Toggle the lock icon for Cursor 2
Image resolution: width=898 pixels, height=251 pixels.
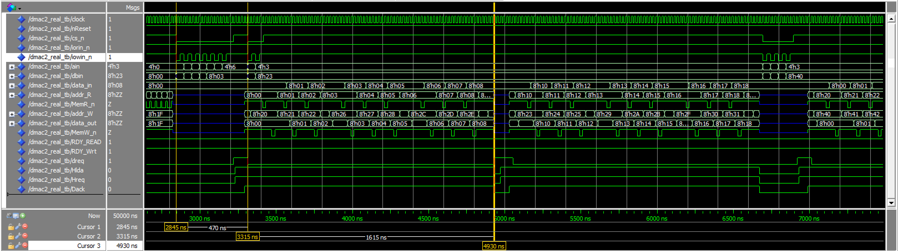pyautogui.click(x=11, y=236)
